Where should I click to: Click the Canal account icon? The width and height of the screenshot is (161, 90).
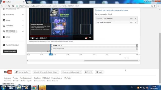pyautogui.click(x=4, y=20)
